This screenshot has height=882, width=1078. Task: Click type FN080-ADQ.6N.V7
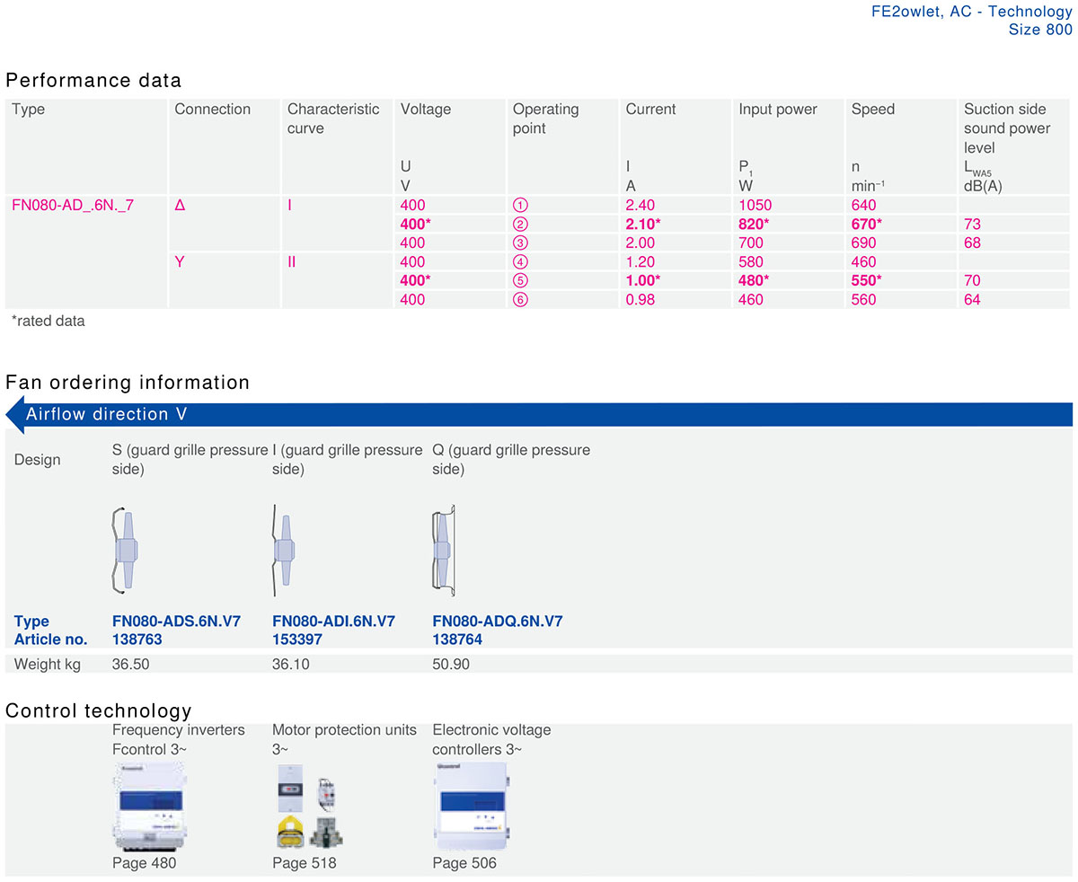[498, 622]
